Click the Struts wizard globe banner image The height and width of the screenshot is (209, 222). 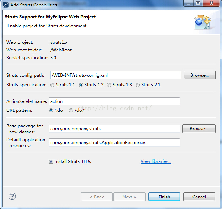[x=202, y=22]
